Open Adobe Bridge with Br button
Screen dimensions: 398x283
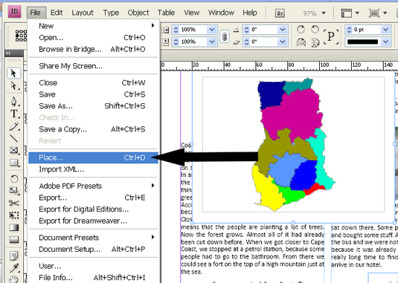click(280, 13)
